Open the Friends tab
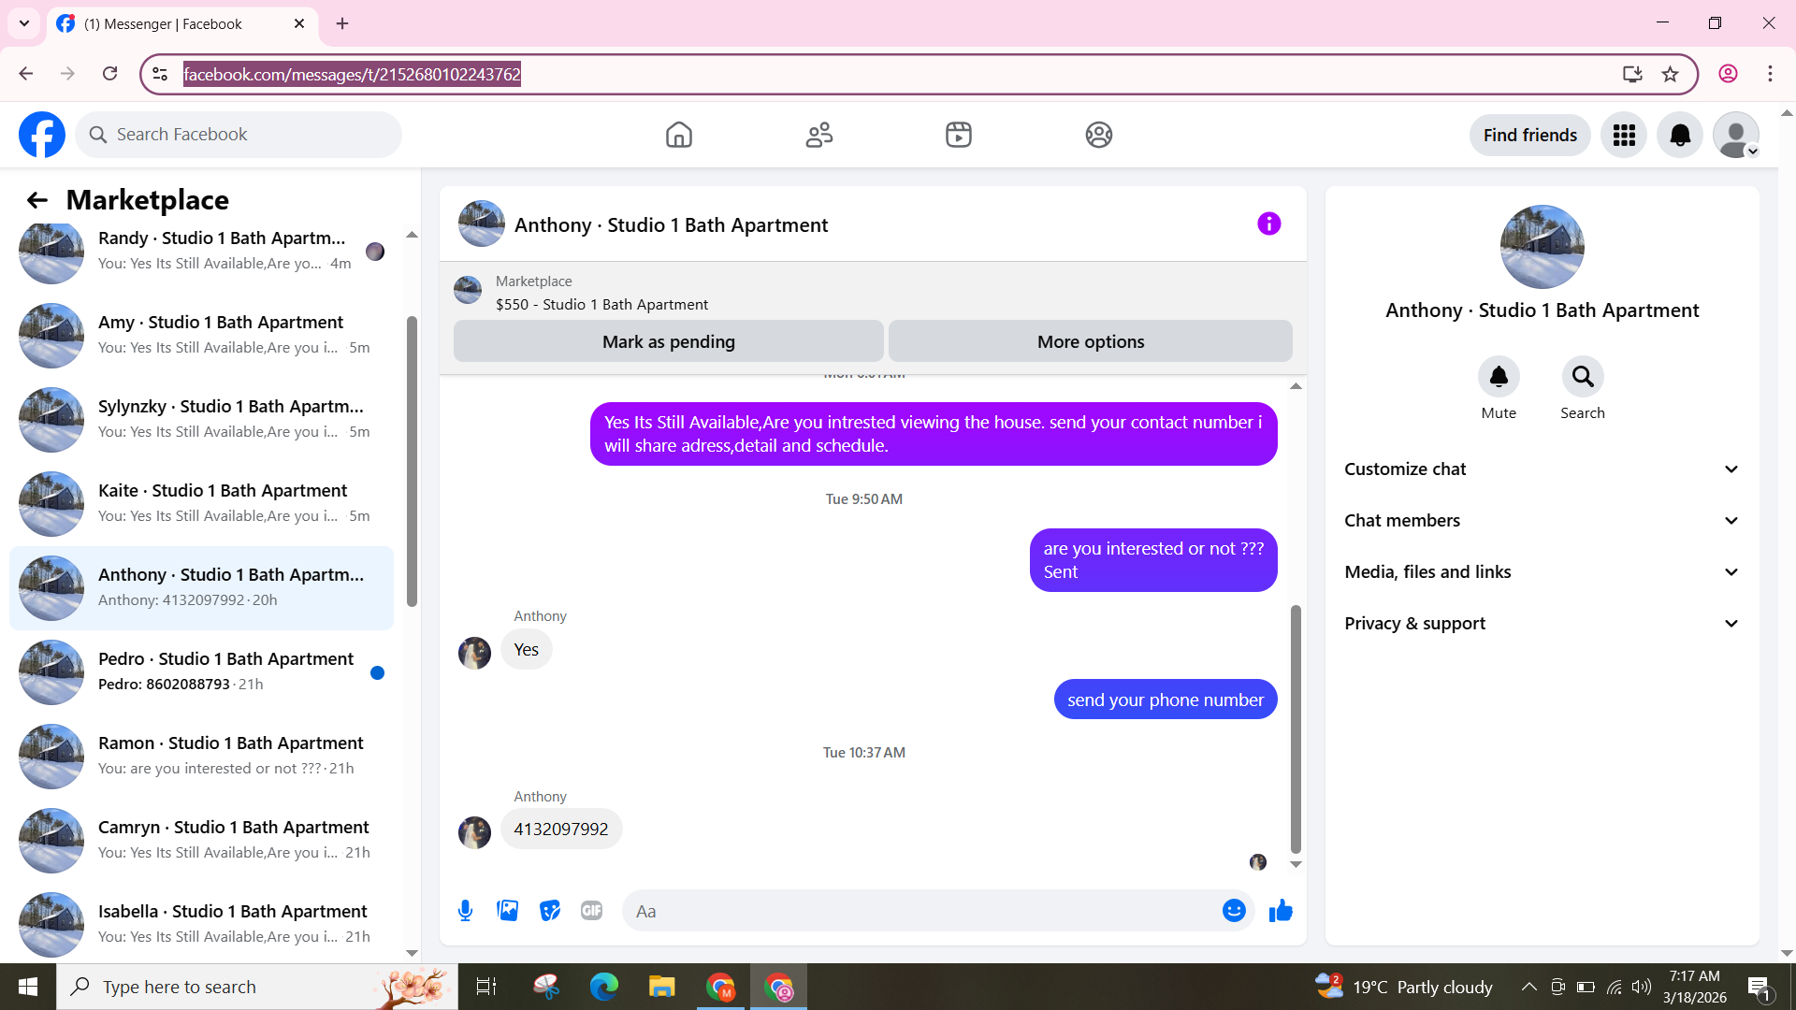 click(x=818, y=136)
